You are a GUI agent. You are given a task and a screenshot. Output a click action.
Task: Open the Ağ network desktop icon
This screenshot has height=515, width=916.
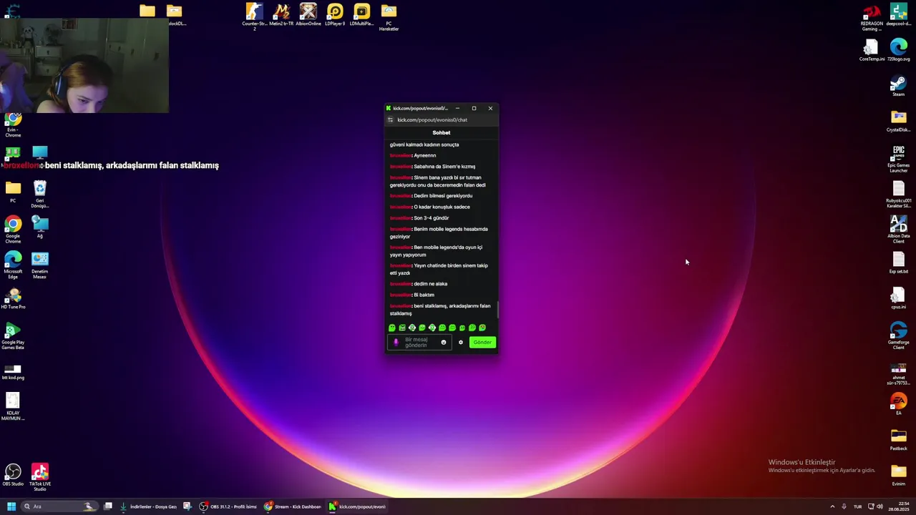[x=40, y=227]
